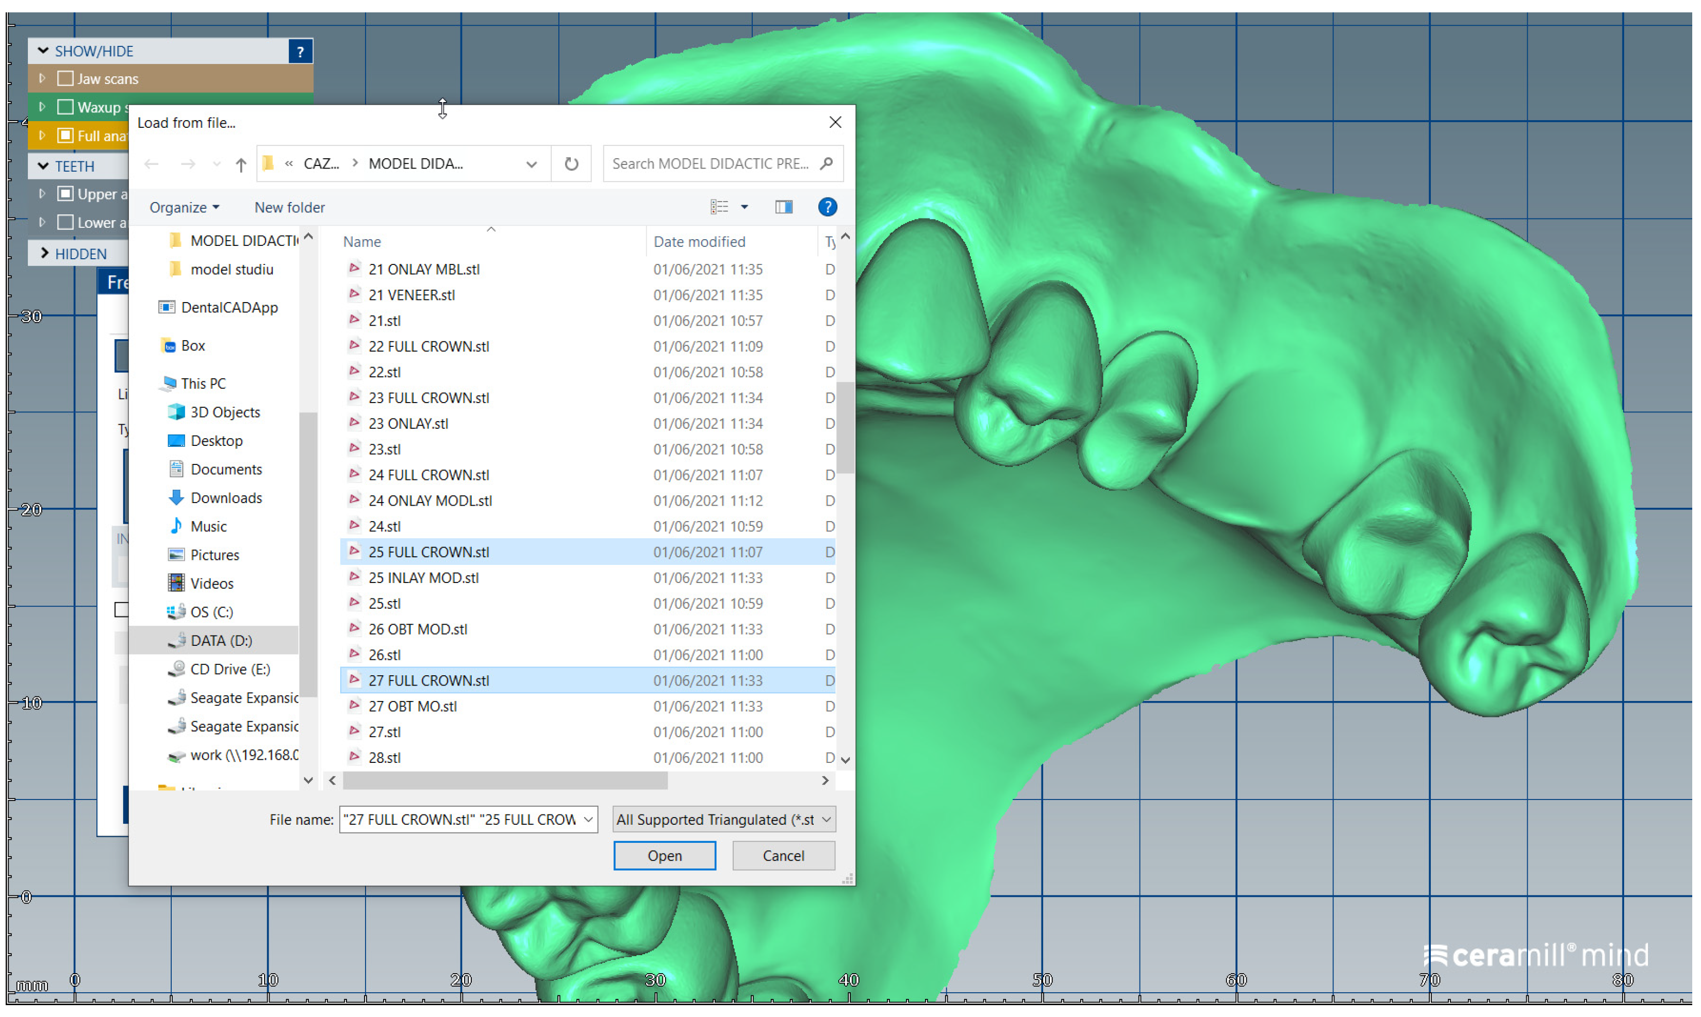Check the Jaw scans checkbox

66,79
